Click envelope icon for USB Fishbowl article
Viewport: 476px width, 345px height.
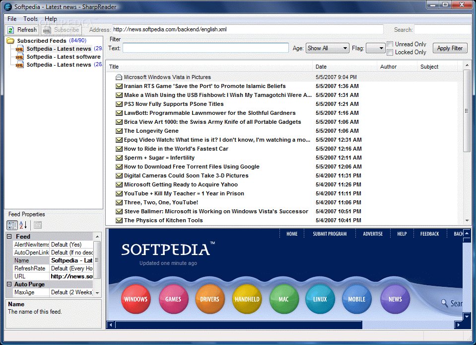(x=119, y=95)
